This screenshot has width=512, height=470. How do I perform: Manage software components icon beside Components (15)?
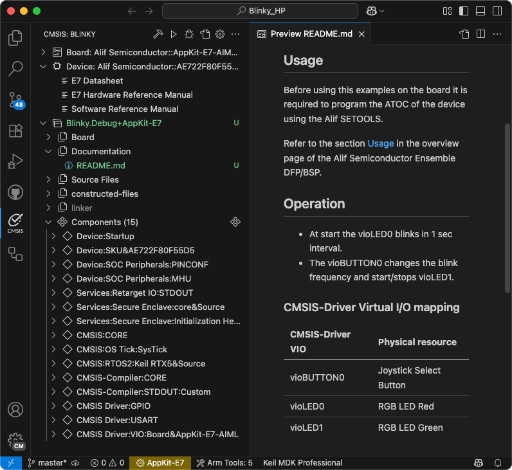pyautogui.click(x=235, y=222)
